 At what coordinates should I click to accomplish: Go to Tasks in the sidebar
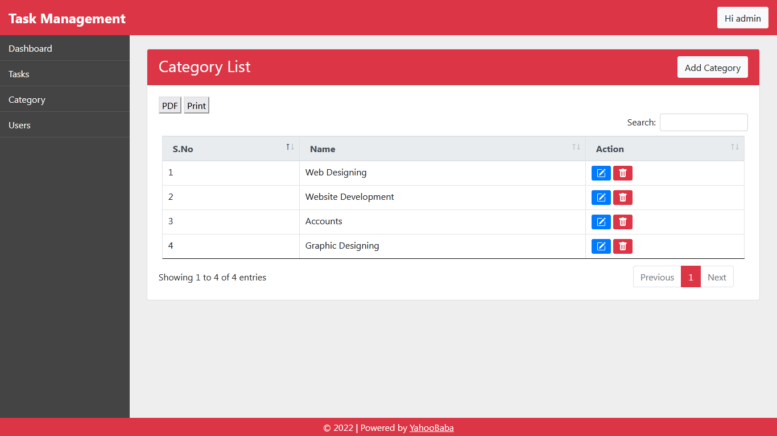click(x=19, y=74)
